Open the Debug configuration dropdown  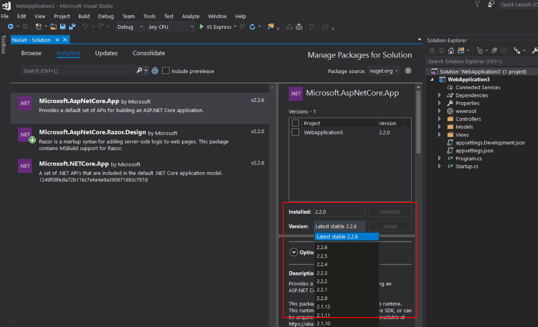tap(130, 27)
